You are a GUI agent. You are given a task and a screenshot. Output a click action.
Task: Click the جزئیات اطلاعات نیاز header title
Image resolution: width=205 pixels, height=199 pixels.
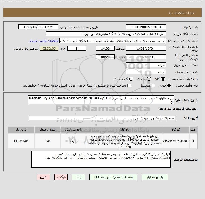(x=182, y=13)
